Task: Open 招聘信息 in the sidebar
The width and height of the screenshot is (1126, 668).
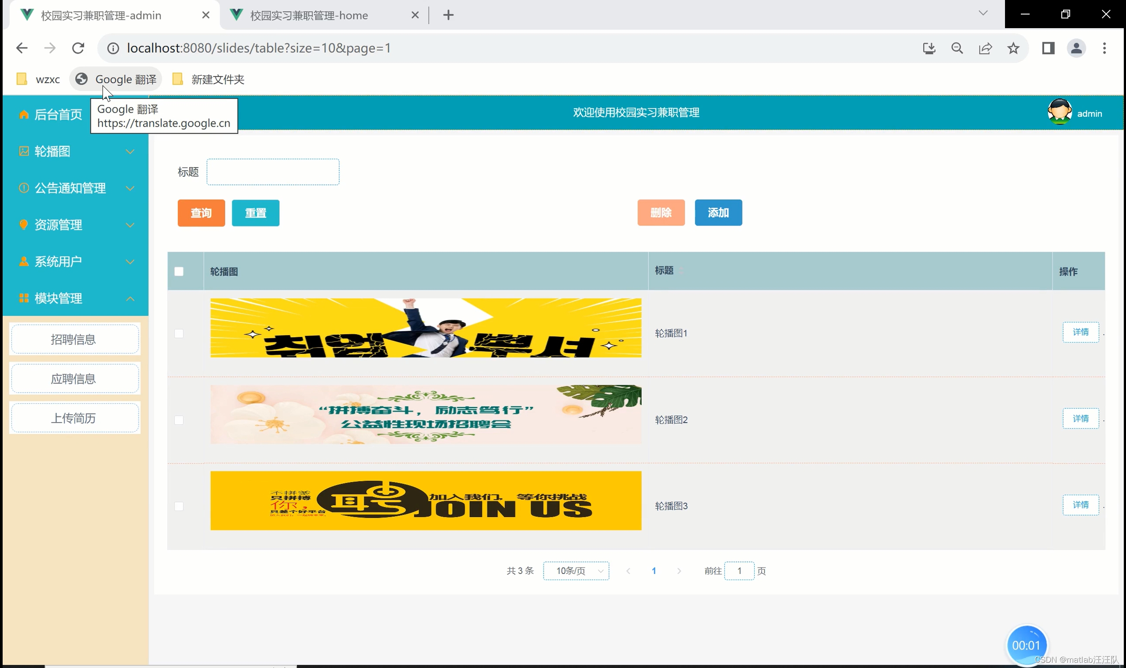Action: 74,339
